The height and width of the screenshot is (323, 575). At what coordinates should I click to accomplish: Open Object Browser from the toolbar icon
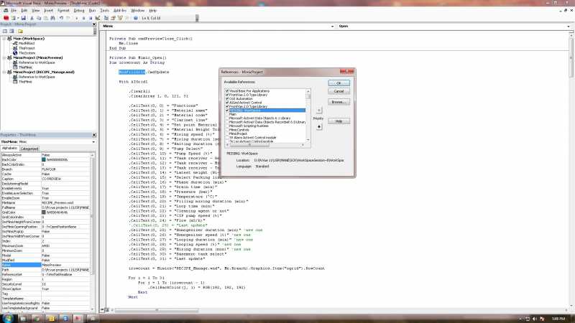120,18
